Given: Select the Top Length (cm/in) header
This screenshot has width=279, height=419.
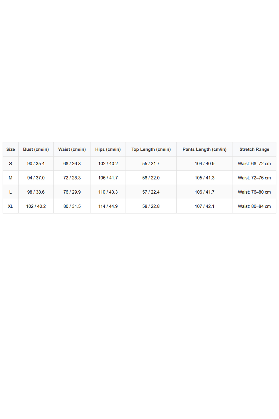Looking at the screenshot, I should 151,149.
